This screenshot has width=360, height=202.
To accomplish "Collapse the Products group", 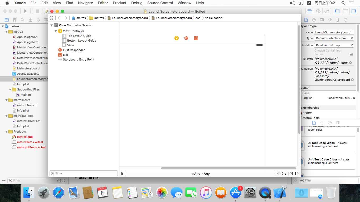I will pos(6,132).
